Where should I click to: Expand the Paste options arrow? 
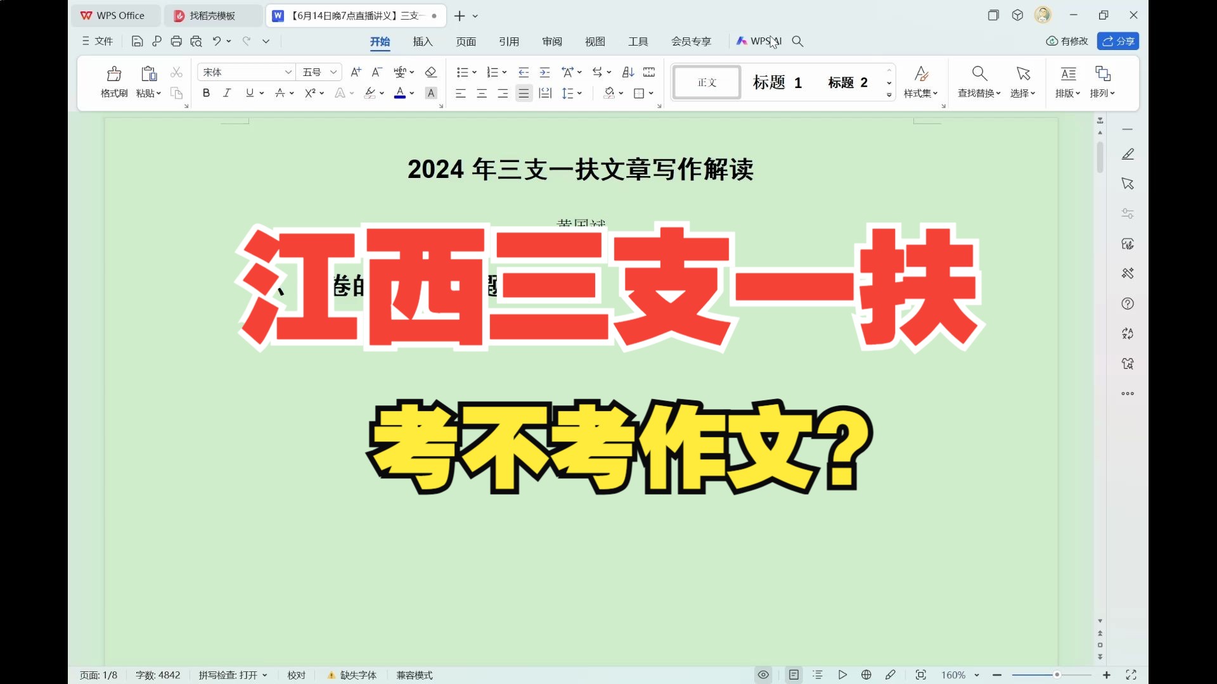(158, 93)
